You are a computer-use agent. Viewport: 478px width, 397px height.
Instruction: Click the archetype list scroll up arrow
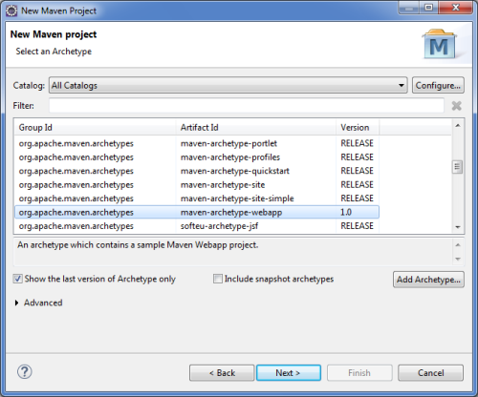click(x=458, y=126)
